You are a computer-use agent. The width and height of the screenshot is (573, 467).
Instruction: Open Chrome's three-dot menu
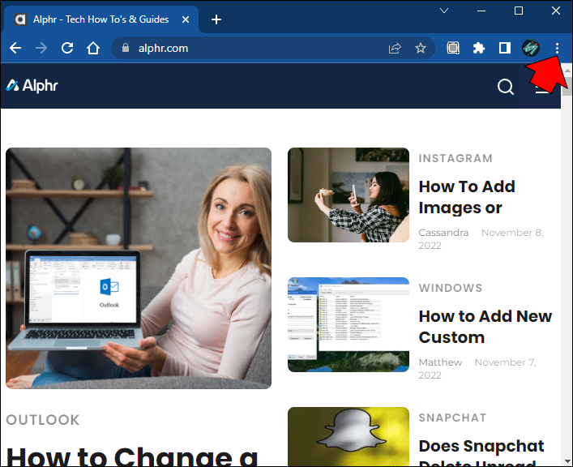coord(557,48)
